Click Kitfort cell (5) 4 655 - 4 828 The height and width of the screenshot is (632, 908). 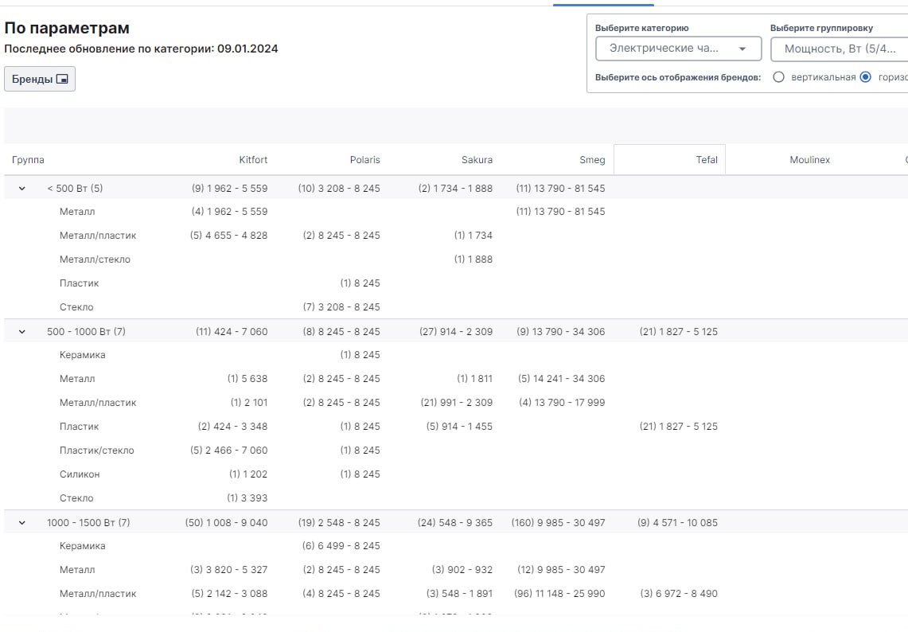coord(228,235)
